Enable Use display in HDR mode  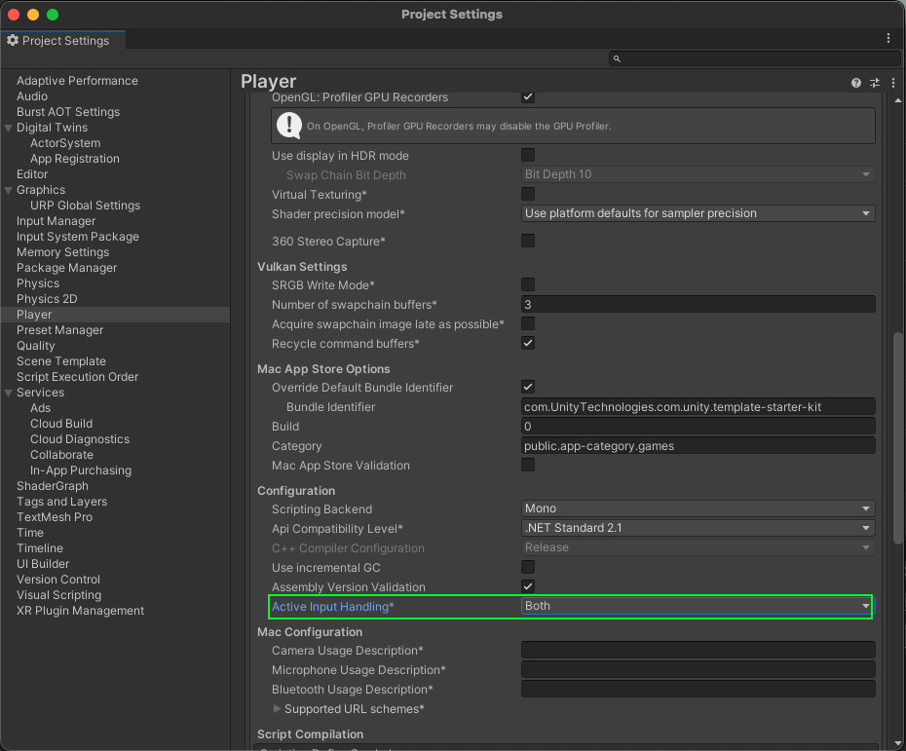tap(528, 155)
